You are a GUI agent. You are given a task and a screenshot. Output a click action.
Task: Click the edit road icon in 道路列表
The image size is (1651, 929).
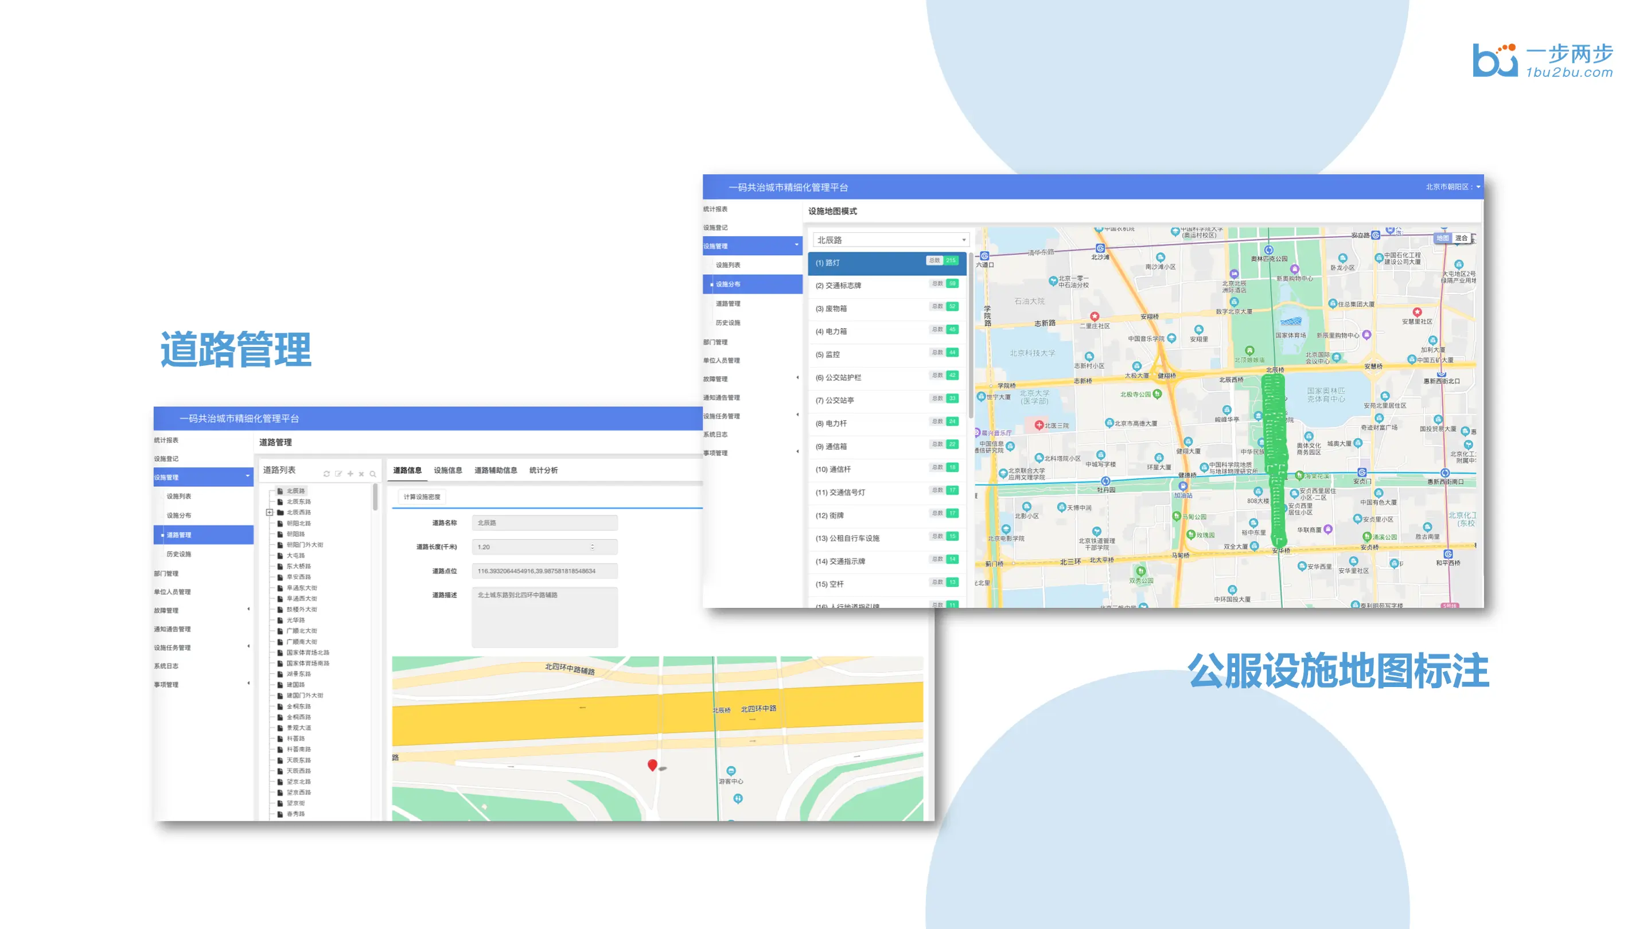pos(338,474)
